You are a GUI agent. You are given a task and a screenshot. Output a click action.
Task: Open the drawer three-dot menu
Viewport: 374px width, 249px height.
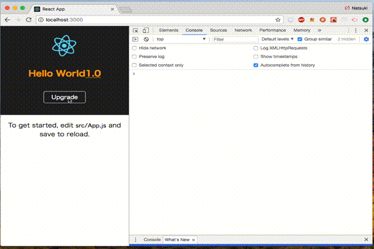135,240
